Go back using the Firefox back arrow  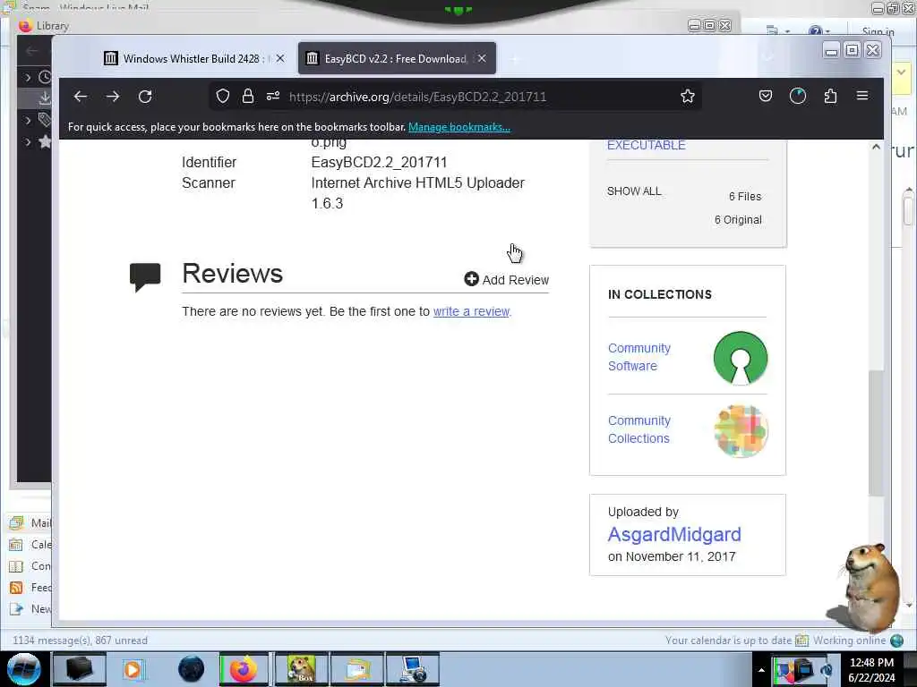(80, 97)
